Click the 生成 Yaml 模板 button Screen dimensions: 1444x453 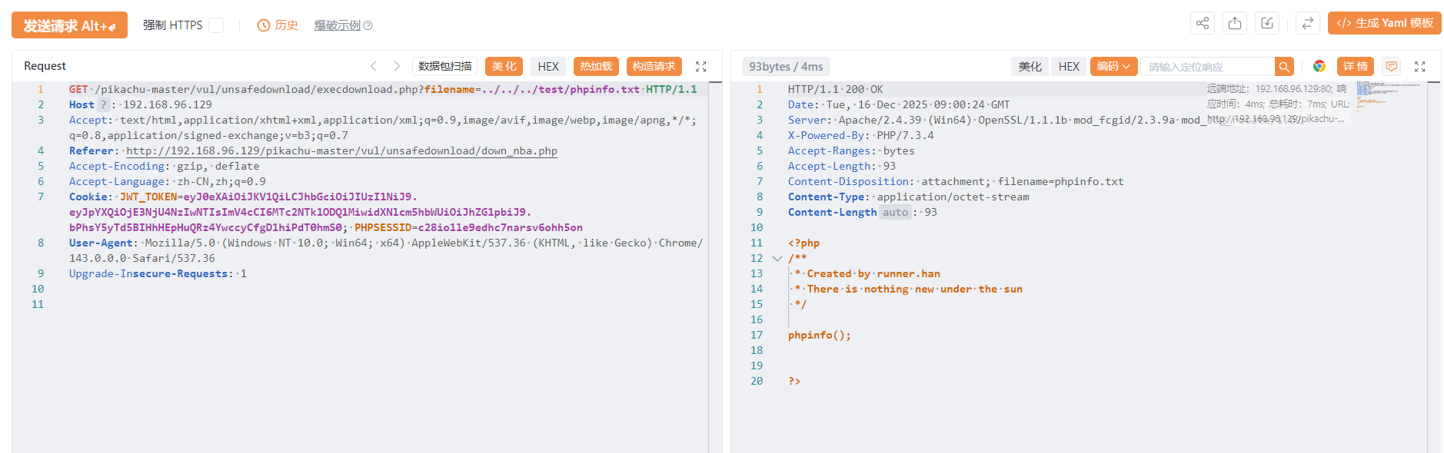pyautogui.click(x=1384, y=24)
